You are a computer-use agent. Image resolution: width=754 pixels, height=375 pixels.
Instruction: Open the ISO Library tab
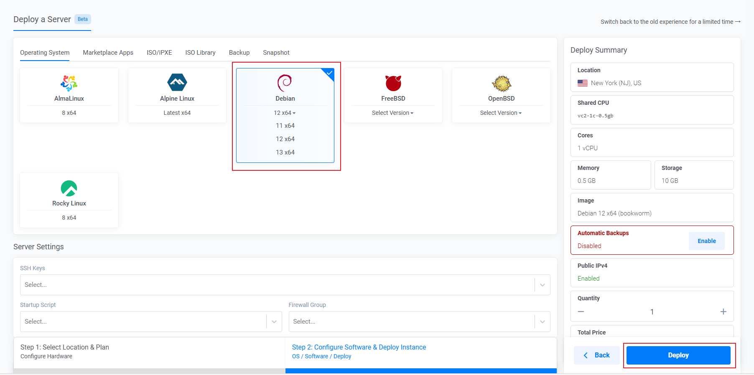(x=200, y=53)
